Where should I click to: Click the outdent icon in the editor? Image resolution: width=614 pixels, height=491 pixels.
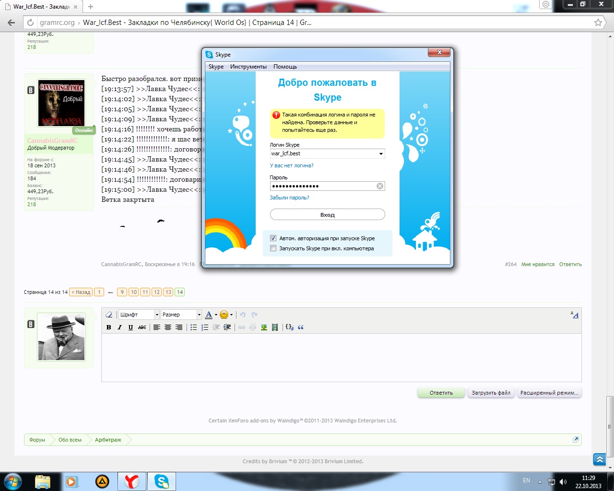[x=216, y=327]
